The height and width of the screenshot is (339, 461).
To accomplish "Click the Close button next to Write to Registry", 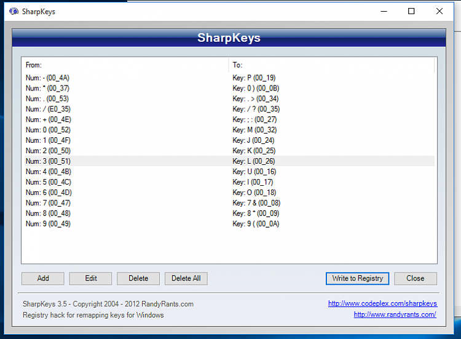I will [x=416, y=278].
